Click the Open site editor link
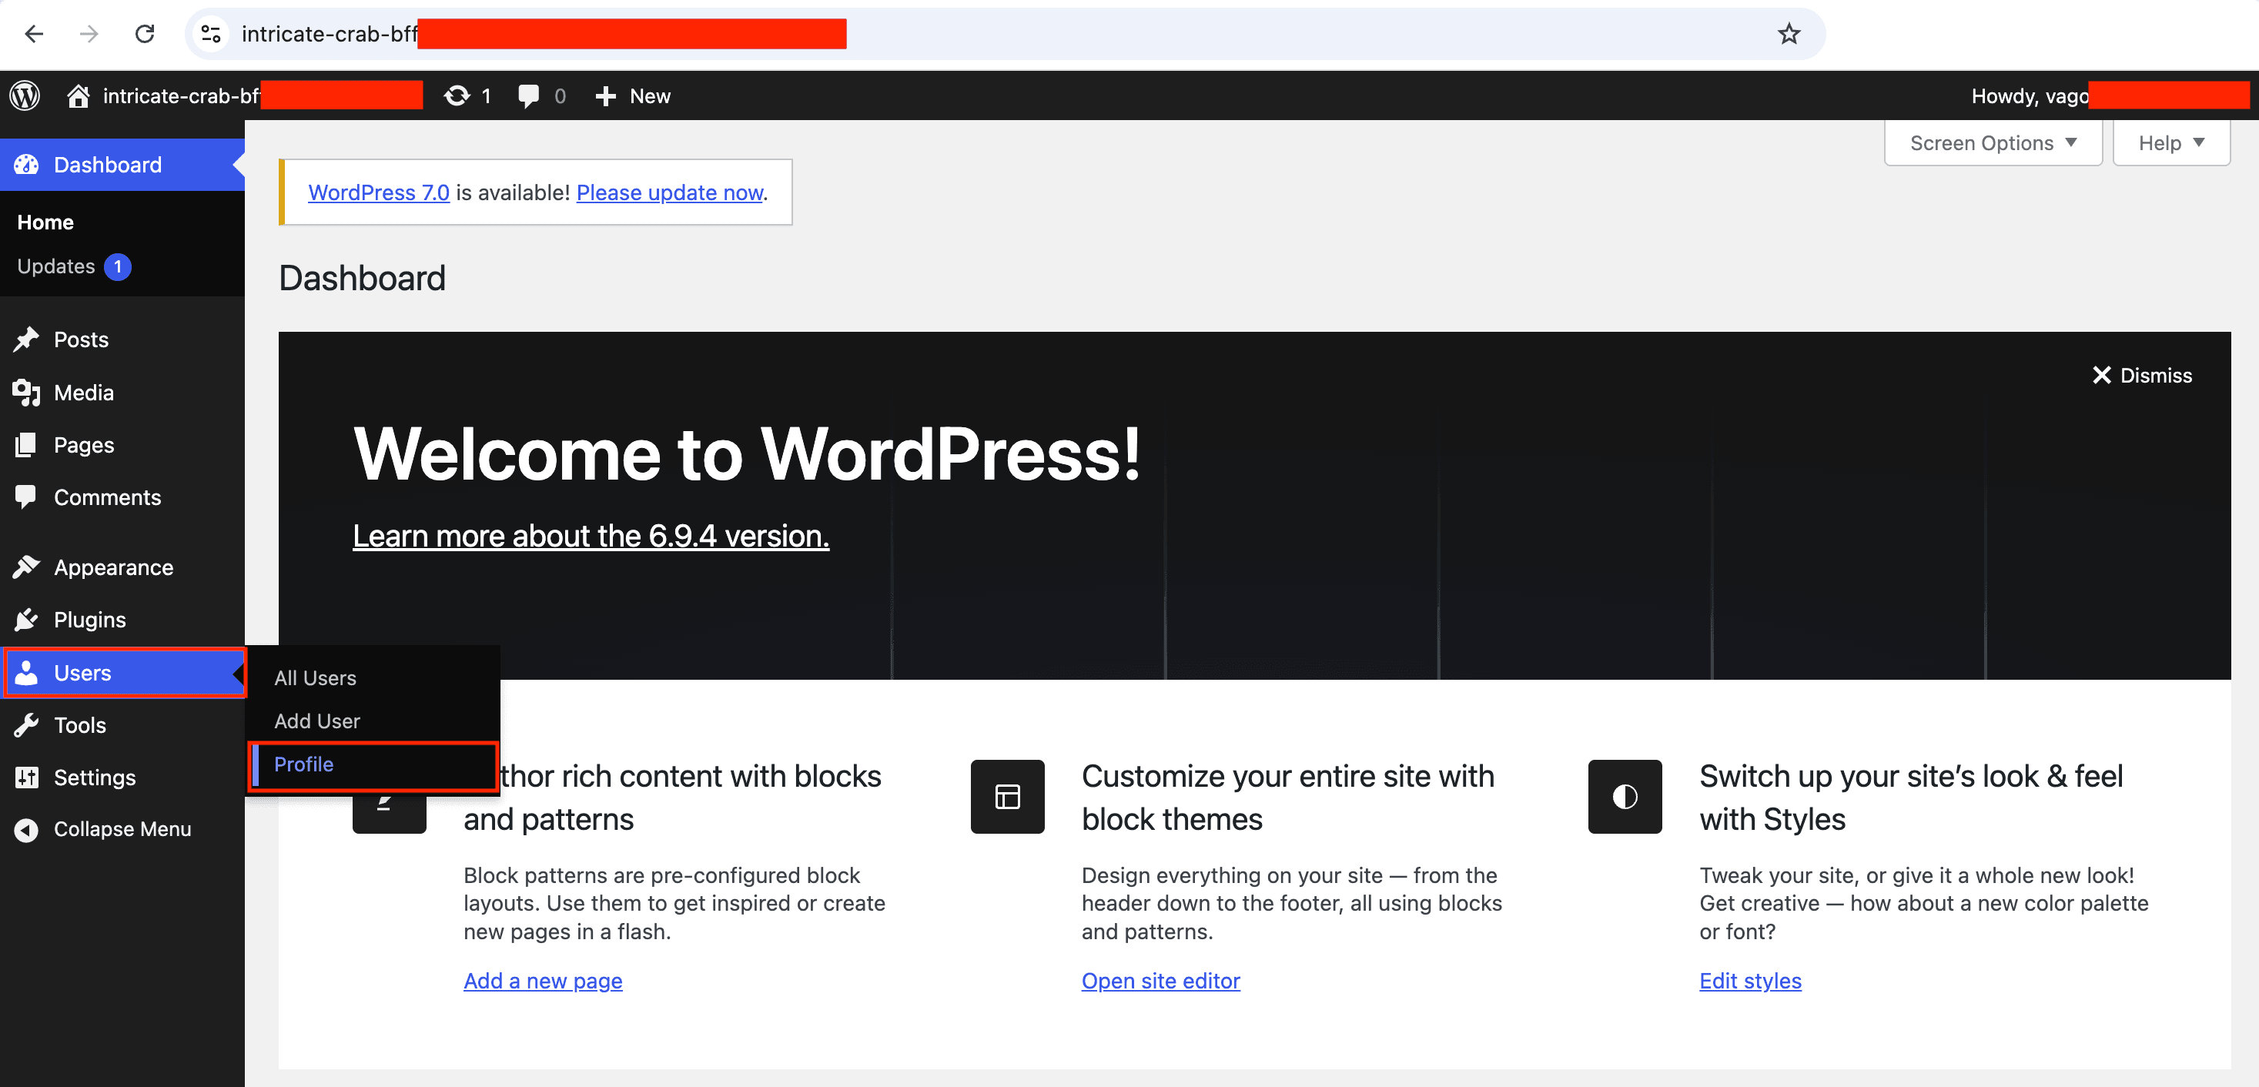Viewport: 2259px width, 1087px height. (1161, 981)
